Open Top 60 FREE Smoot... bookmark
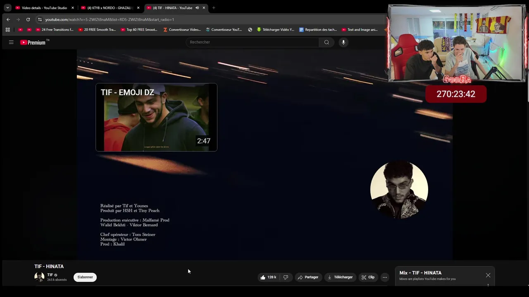Viewport: 529px width, 297px height. [x=139, y=30]
